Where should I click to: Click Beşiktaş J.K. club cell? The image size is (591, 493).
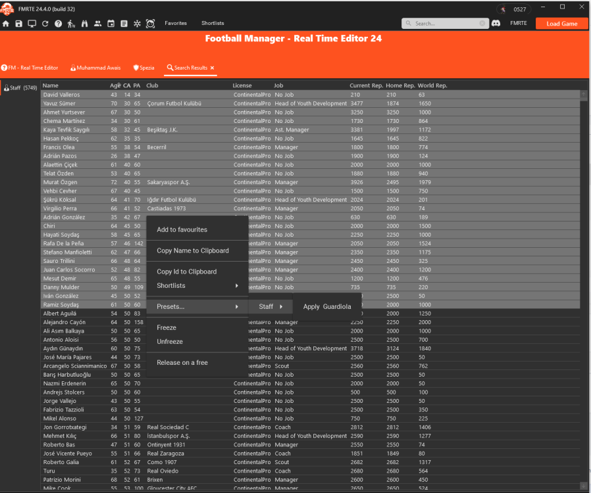[163, 130]
